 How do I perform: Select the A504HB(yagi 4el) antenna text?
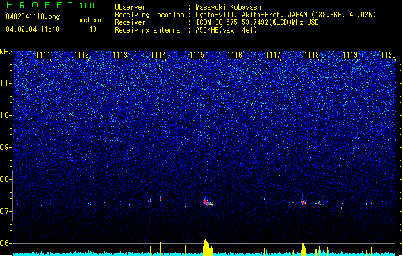point(226,30)
